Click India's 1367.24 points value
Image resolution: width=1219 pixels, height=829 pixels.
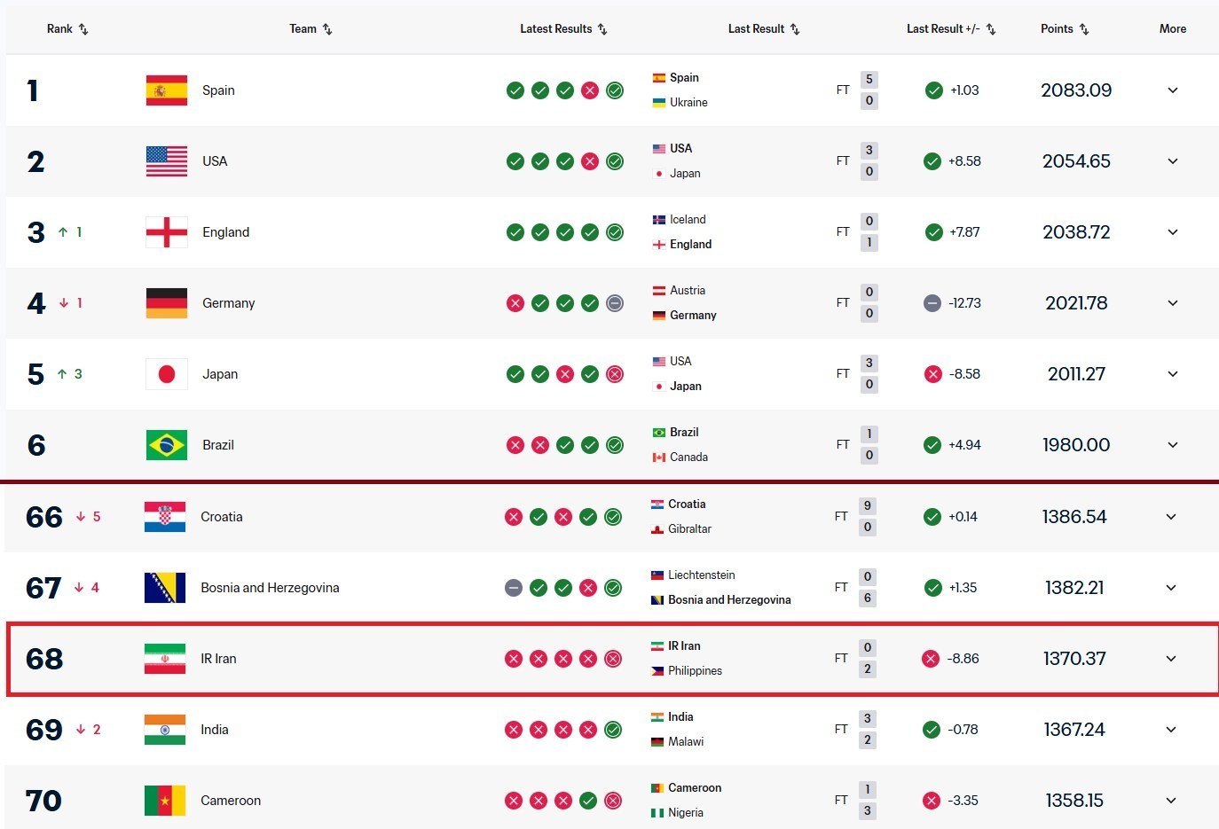[x=1074, y=730]
